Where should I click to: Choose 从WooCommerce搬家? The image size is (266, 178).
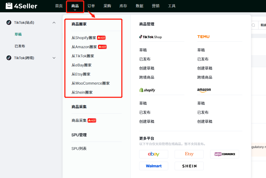(x=91, y=83)
